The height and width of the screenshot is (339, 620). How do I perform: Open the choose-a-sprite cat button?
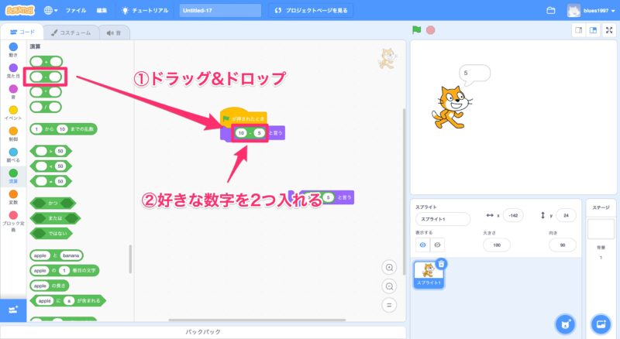tap(566, 323)
